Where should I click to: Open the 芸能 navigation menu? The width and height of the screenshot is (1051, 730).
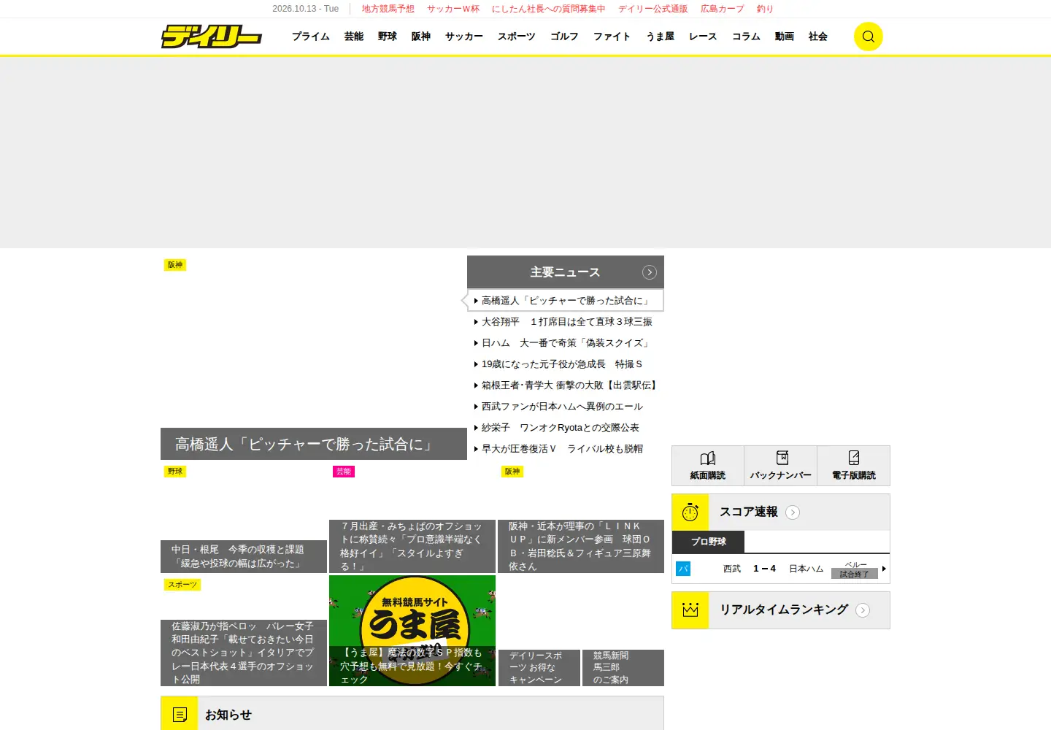354,36
